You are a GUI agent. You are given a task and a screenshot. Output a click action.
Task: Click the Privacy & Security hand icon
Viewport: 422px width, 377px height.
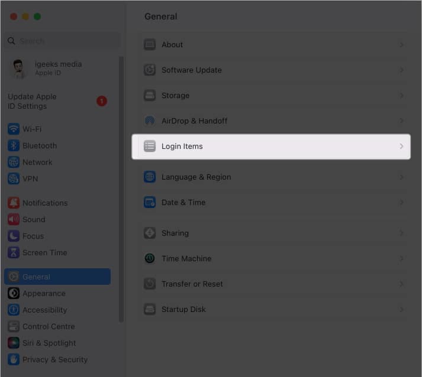click(14, 359)
